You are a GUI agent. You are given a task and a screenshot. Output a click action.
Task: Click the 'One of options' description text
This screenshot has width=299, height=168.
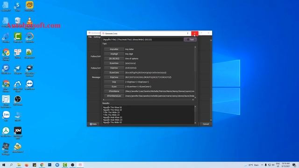(x=132, y=58)
